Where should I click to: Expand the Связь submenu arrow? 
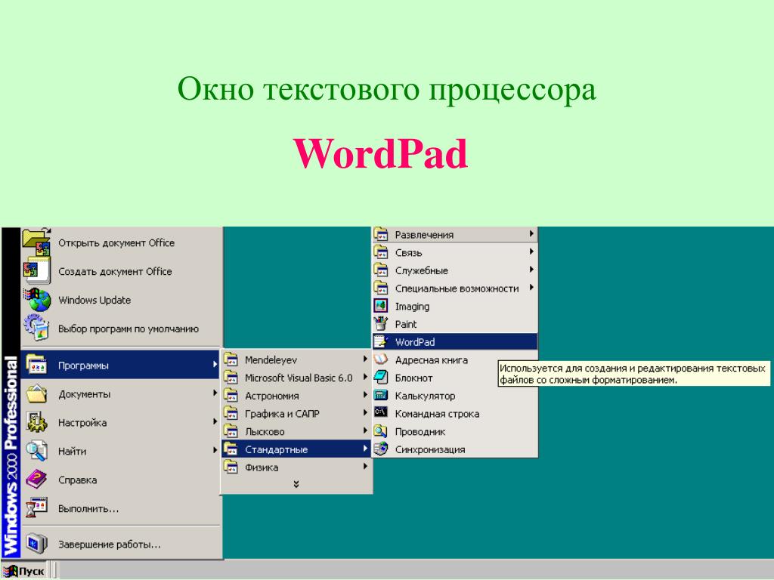point(531,252)
